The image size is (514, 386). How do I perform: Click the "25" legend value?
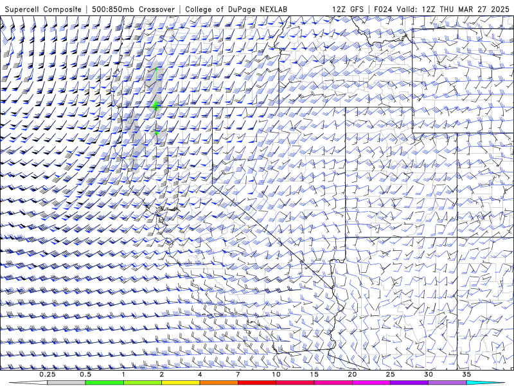pyautogui.click(x=390, y=374)
